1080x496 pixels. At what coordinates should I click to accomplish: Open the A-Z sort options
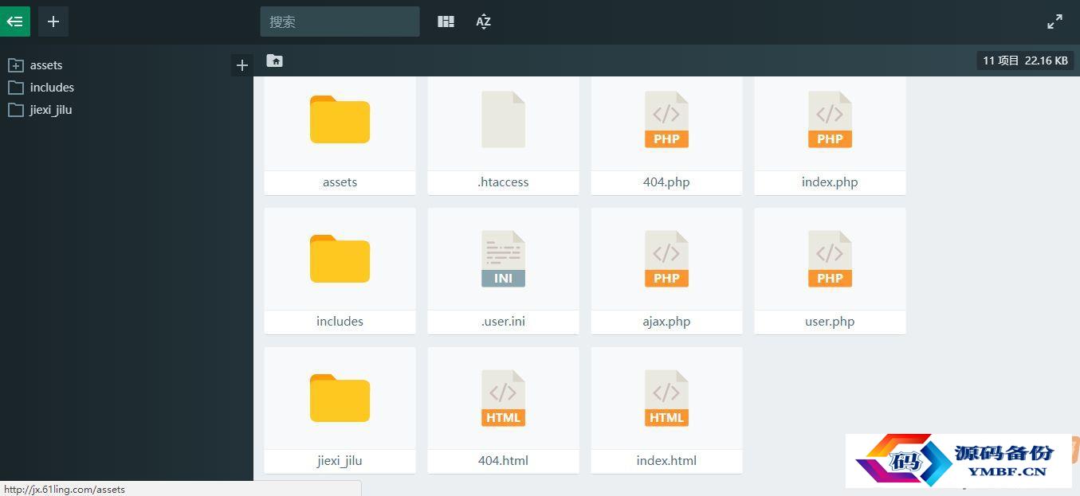click(484, 21)
